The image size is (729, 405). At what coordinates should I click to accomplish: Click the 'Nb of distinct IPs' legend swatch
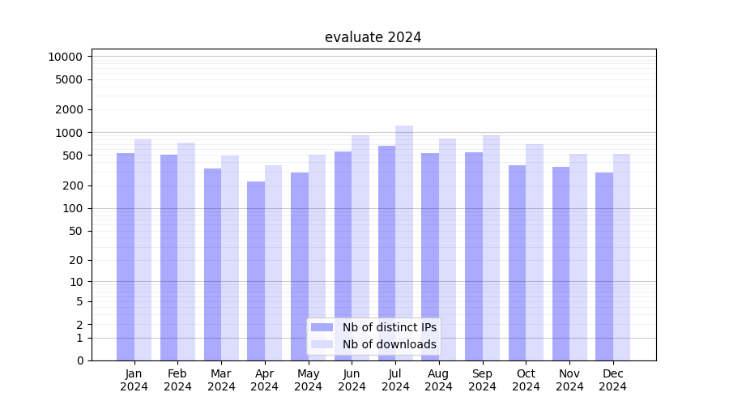pyautogui.click(x=322, y=327)
